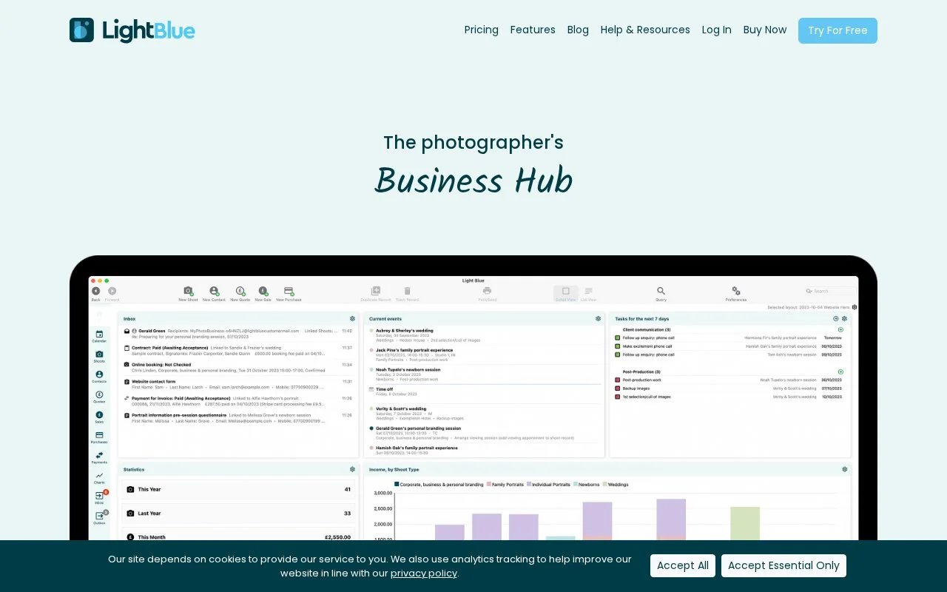Open the Pricing page

click(482, 30)
